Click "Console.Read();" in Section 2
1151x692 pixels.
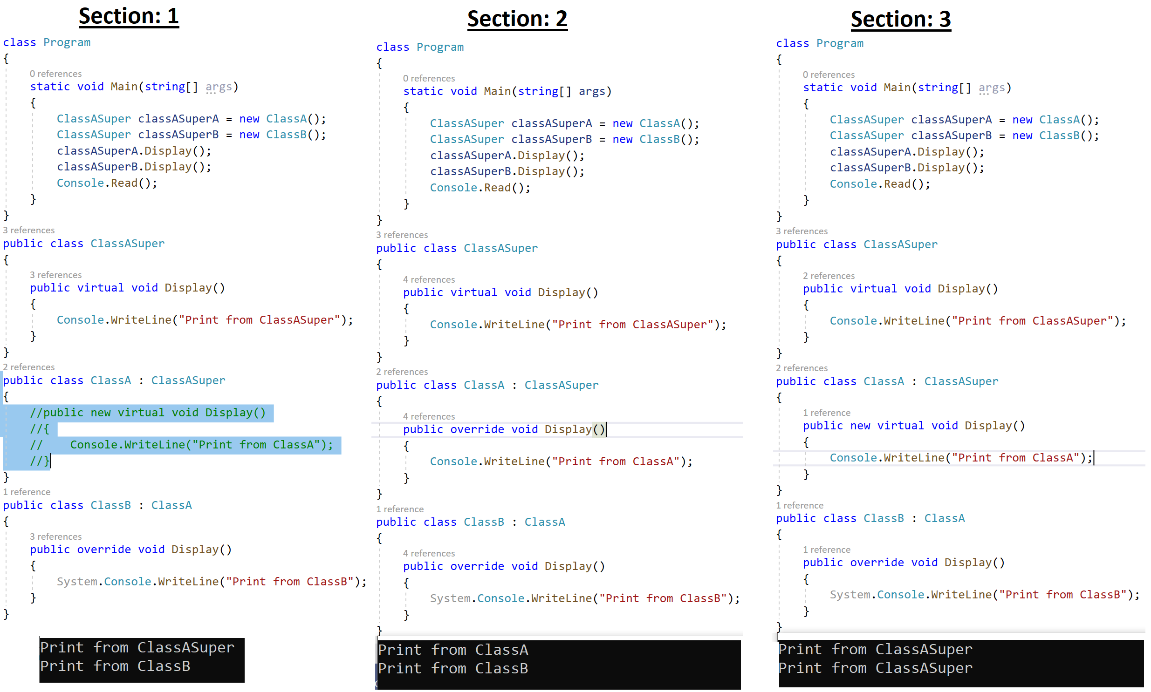pos(480,188)
